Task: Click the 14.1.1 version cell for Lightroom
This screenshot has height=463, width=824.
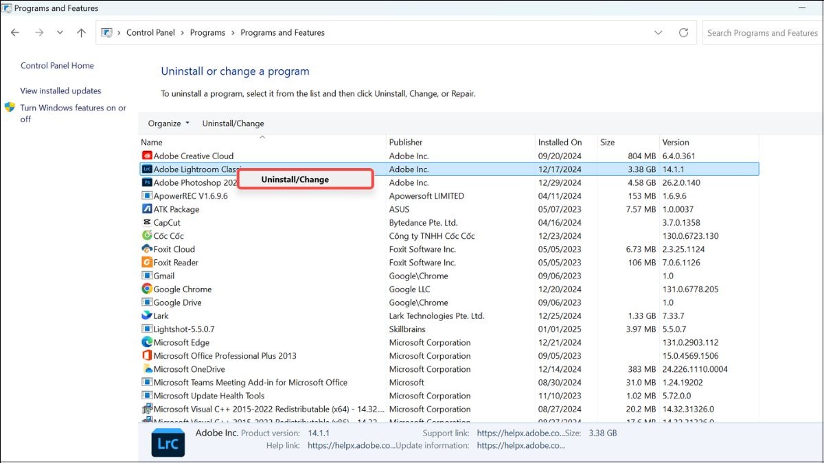Action: tap(674, 169)
